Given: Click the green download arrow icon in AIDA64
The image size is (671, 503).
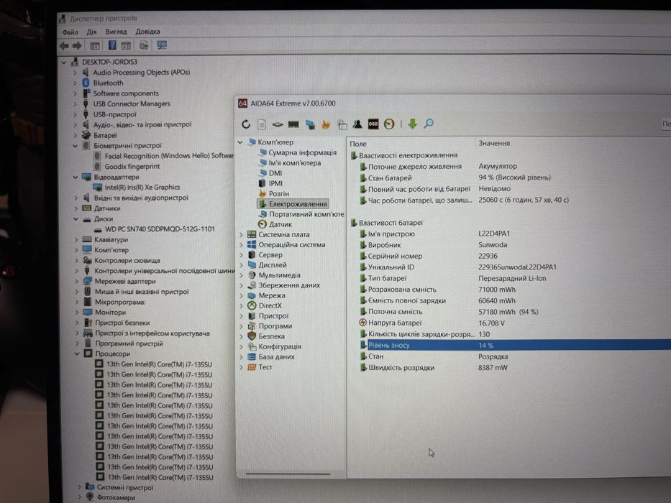Looking at the screenshot, I should pyautogui.click(x=412, y=124).
